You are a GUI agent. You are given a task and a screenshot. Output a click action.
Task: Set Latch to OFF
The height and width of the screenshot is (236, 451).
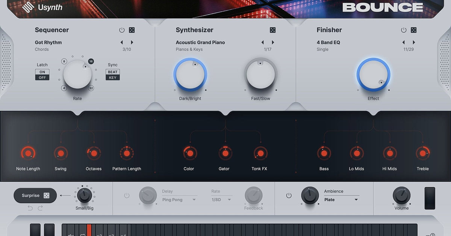pos(42,78)
